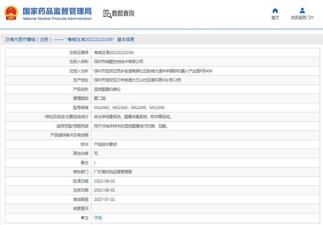
Task: Click the national emblem logo
Action: pos(11,13)
